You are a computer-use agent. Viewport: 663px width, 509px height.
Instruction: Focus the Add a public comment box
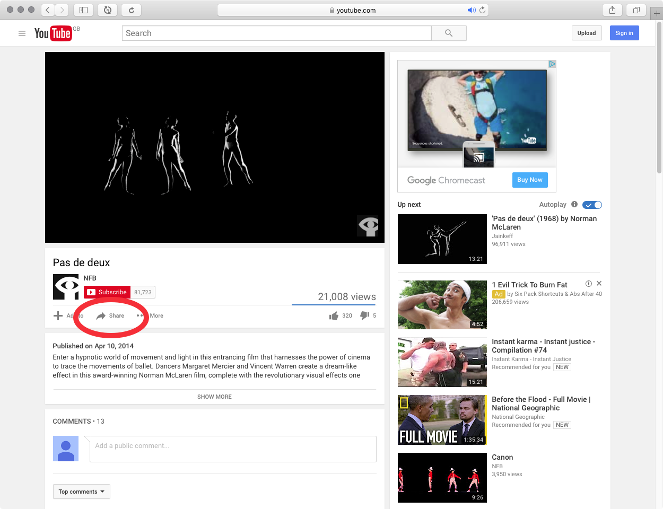233,449
